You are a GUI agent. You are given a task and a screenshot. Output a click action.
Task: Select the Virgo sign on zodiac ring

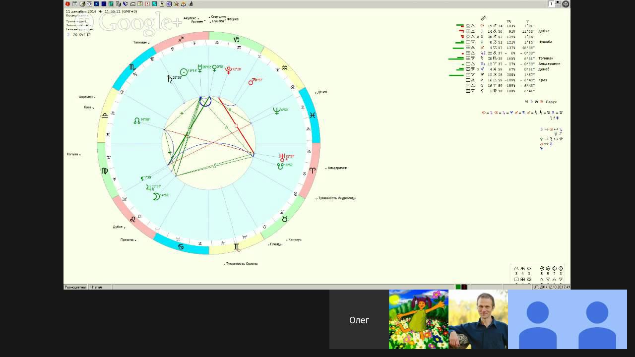(105, 171)
